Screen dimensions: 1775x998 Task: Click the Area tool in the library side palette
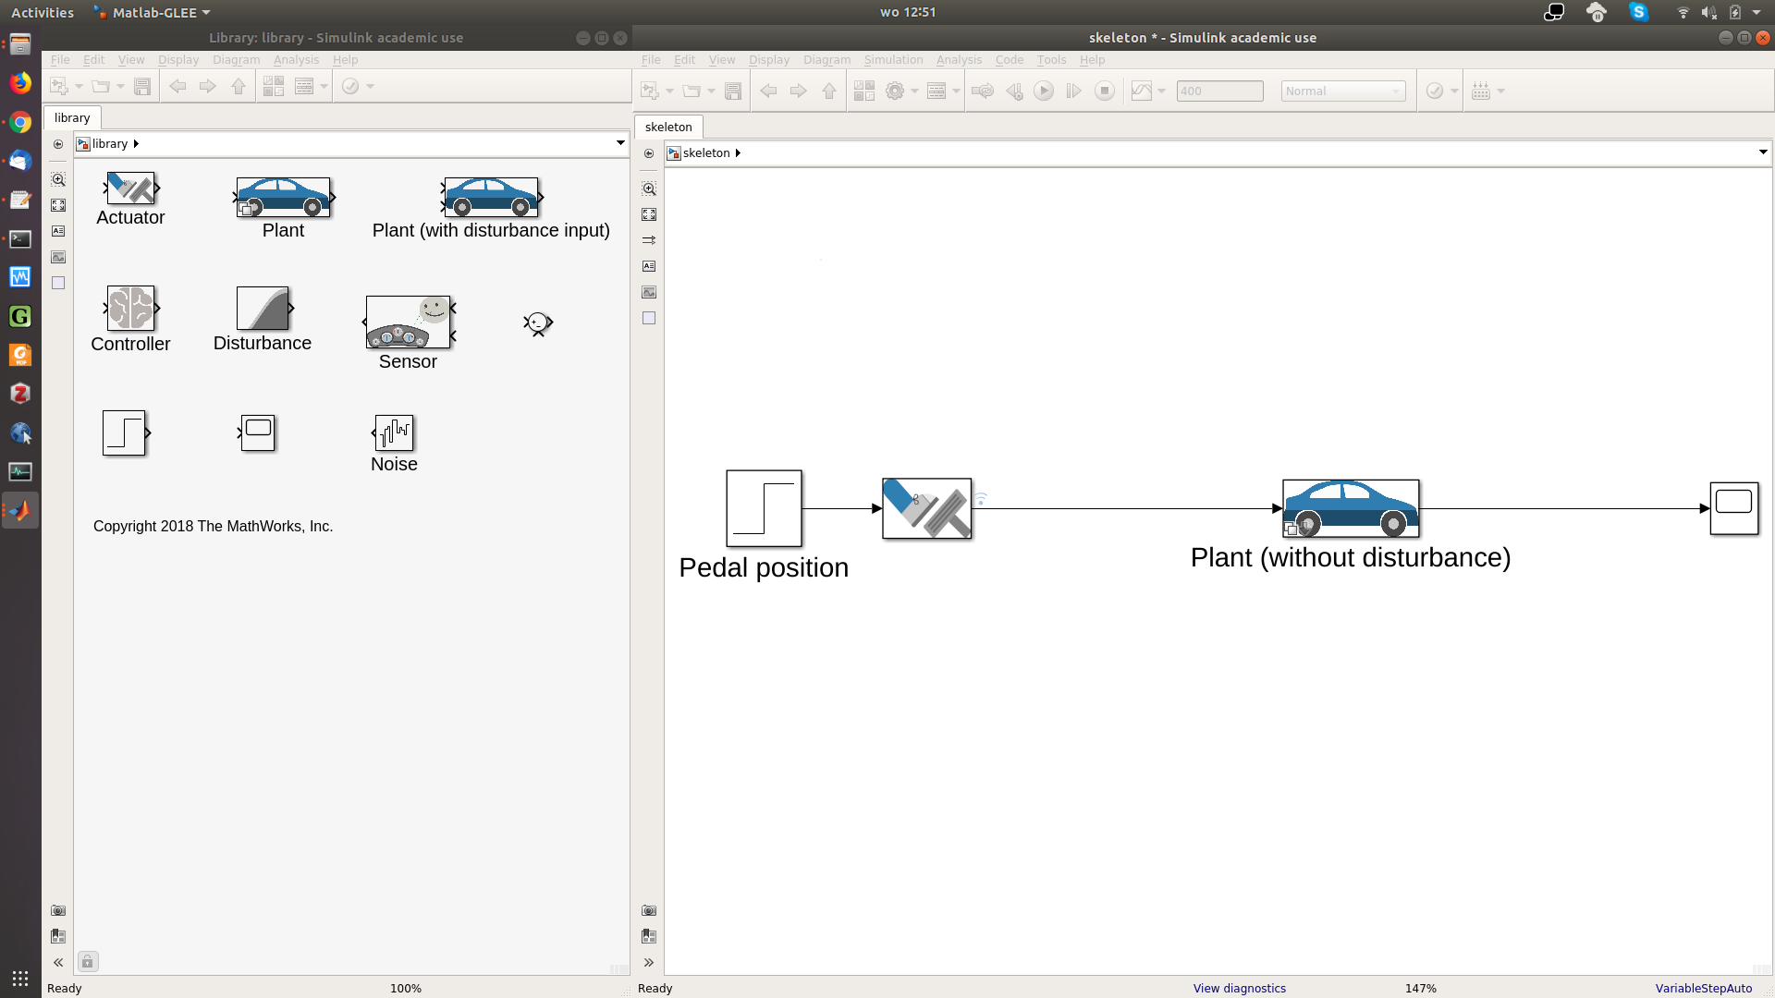click(x=58, y=283)
